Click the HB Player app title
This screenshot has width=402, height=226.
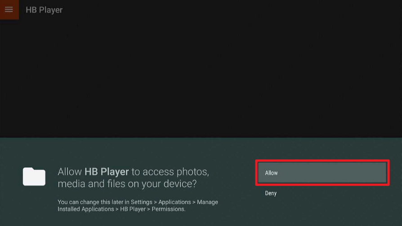click(x=44, y=10)
